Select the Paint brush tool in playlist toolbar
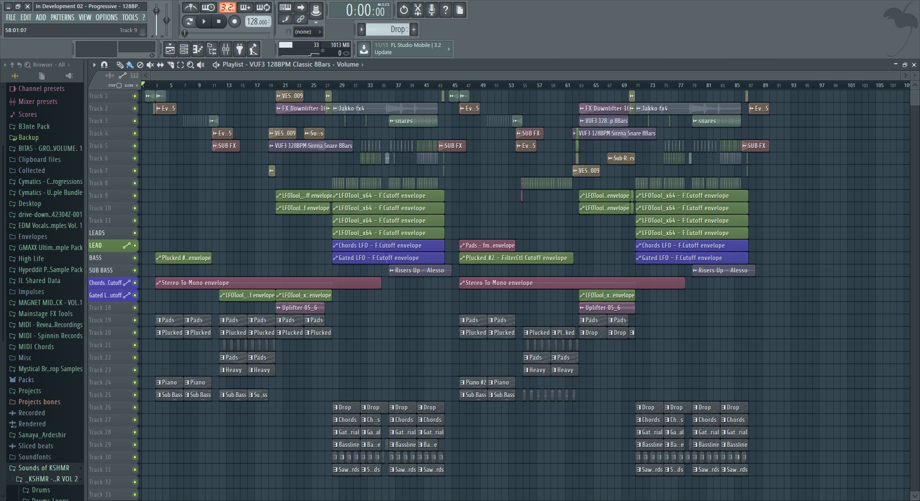 129,65
